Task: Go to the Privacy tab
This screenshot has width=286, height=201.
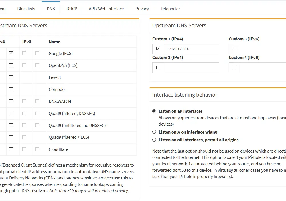Action: pyautogui.click(x=142, y=9)
